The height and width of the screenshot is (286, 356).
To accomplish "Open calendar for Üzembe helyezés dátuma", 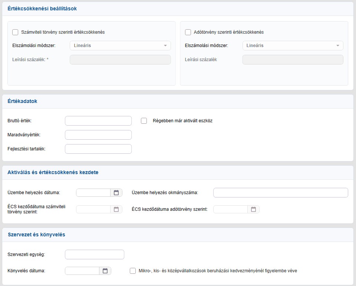I will tap(116, 193).
